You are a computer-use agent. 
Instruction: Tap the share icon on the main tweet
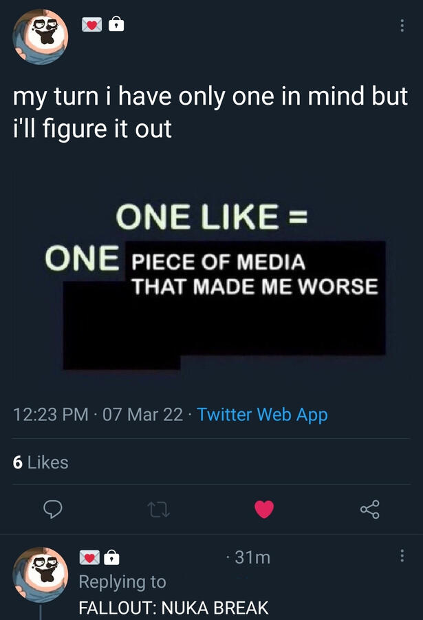click(x=369, y=510)
